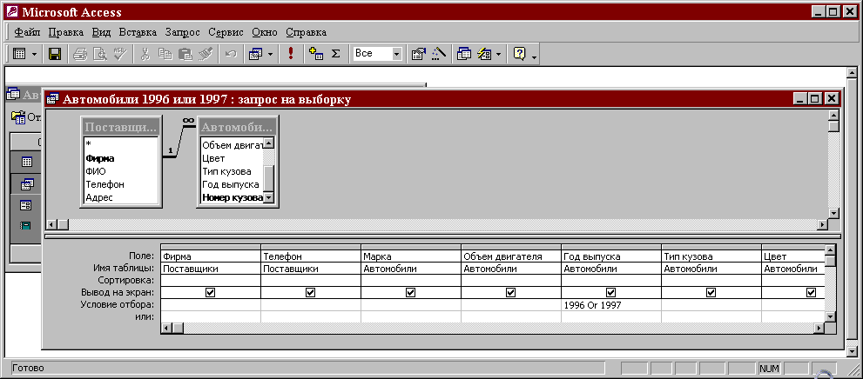Open Print Preview from the toolbar

pos(99,54)
